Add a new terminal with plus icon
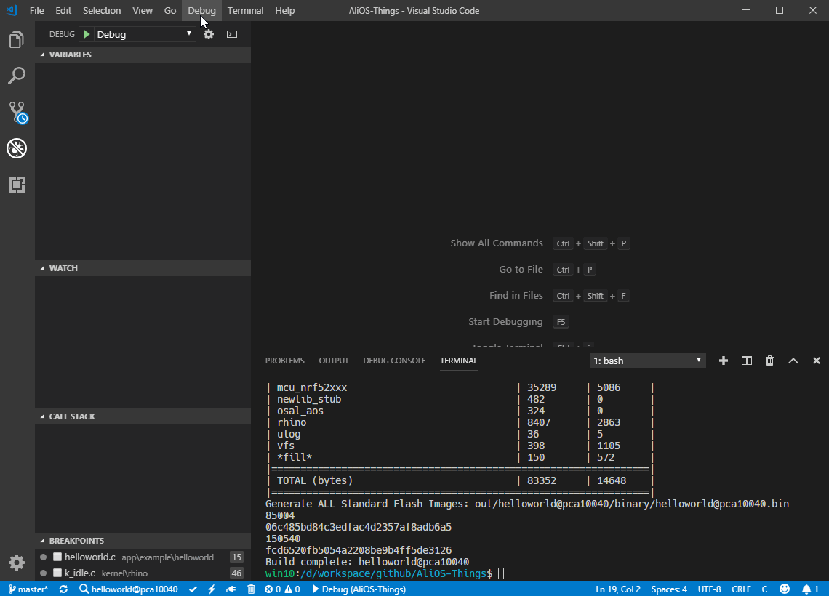 point(724,361)
